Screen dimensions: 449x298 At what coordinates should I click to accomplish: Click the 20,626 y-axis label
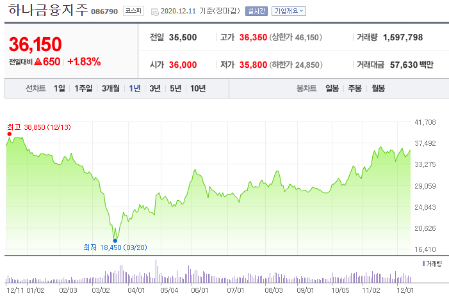(x=425, y=228)
